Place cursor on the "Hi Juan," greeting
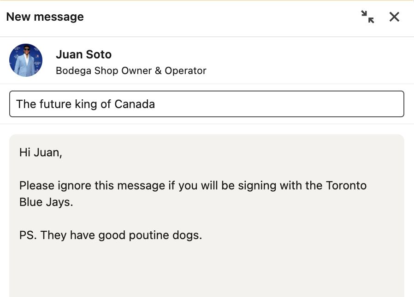414x297 pixels. click(x=41, y=152)
